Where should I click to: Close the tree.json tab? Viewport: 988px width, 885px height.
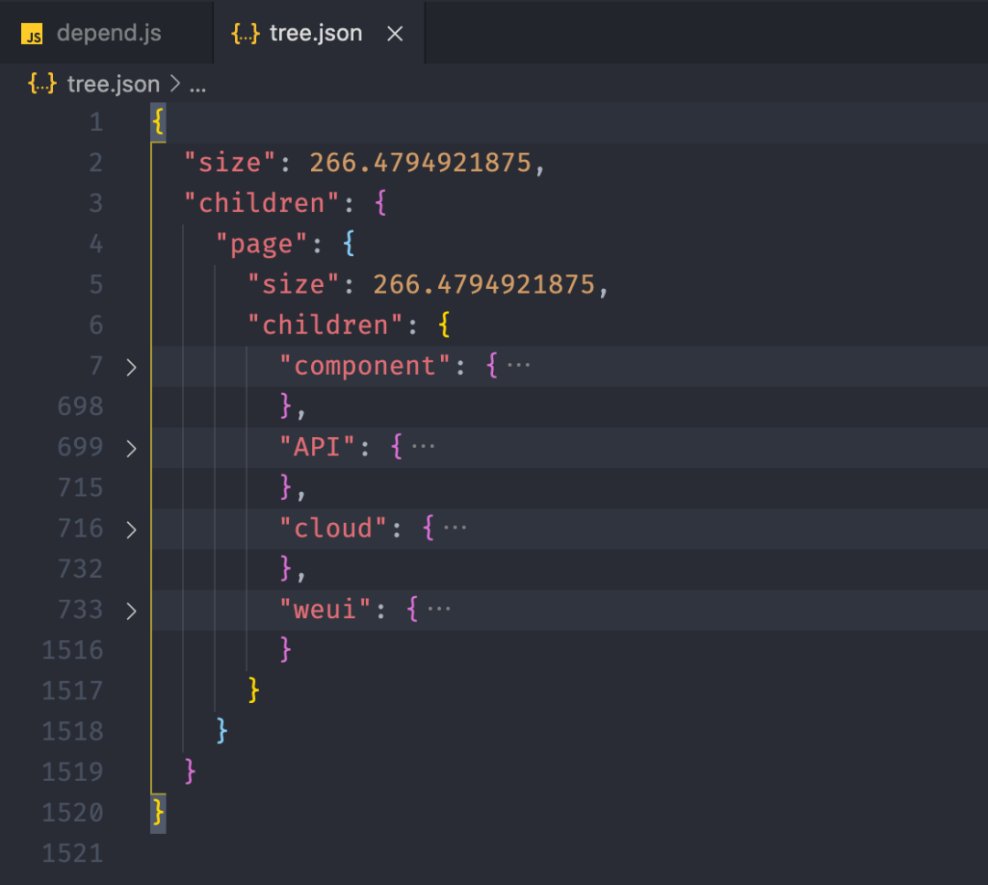[395, 34]
